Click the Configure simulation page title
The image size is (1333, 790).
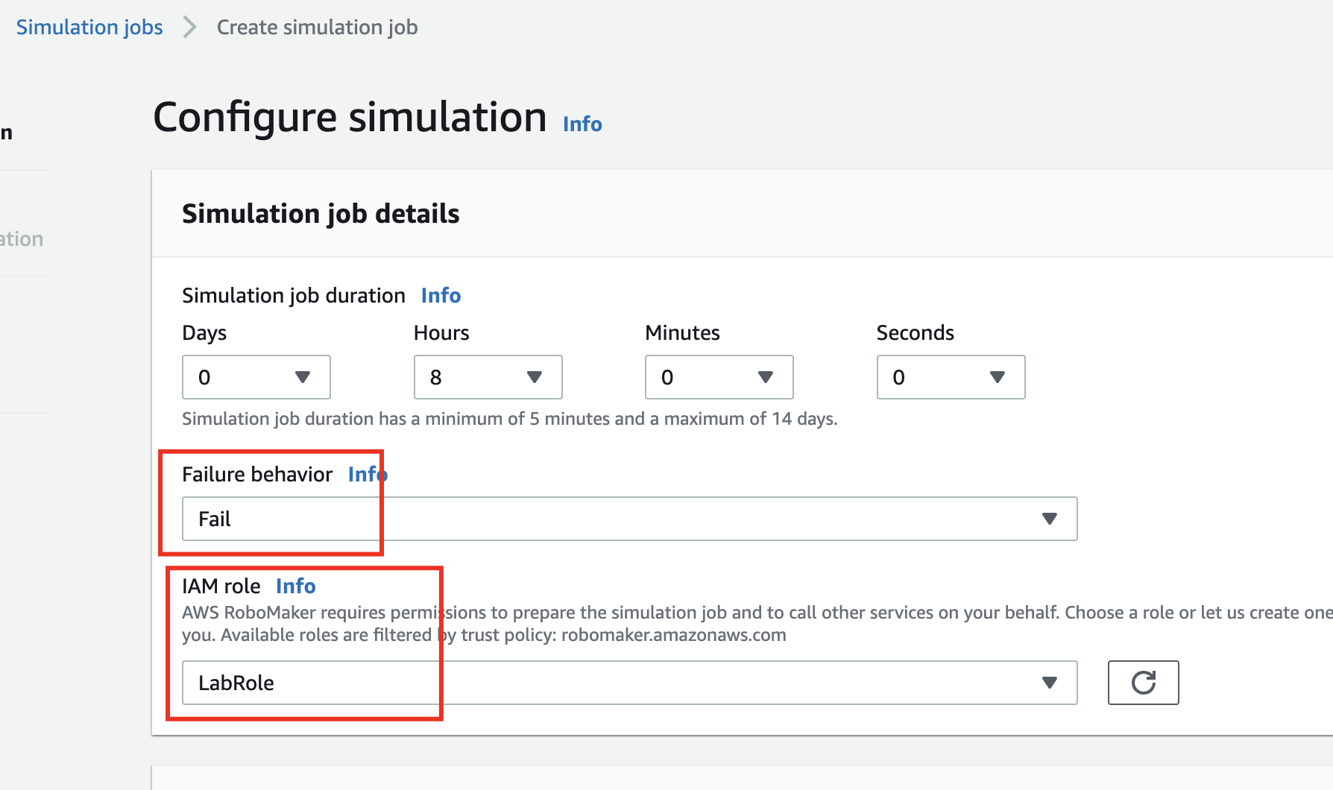[350, 118]
